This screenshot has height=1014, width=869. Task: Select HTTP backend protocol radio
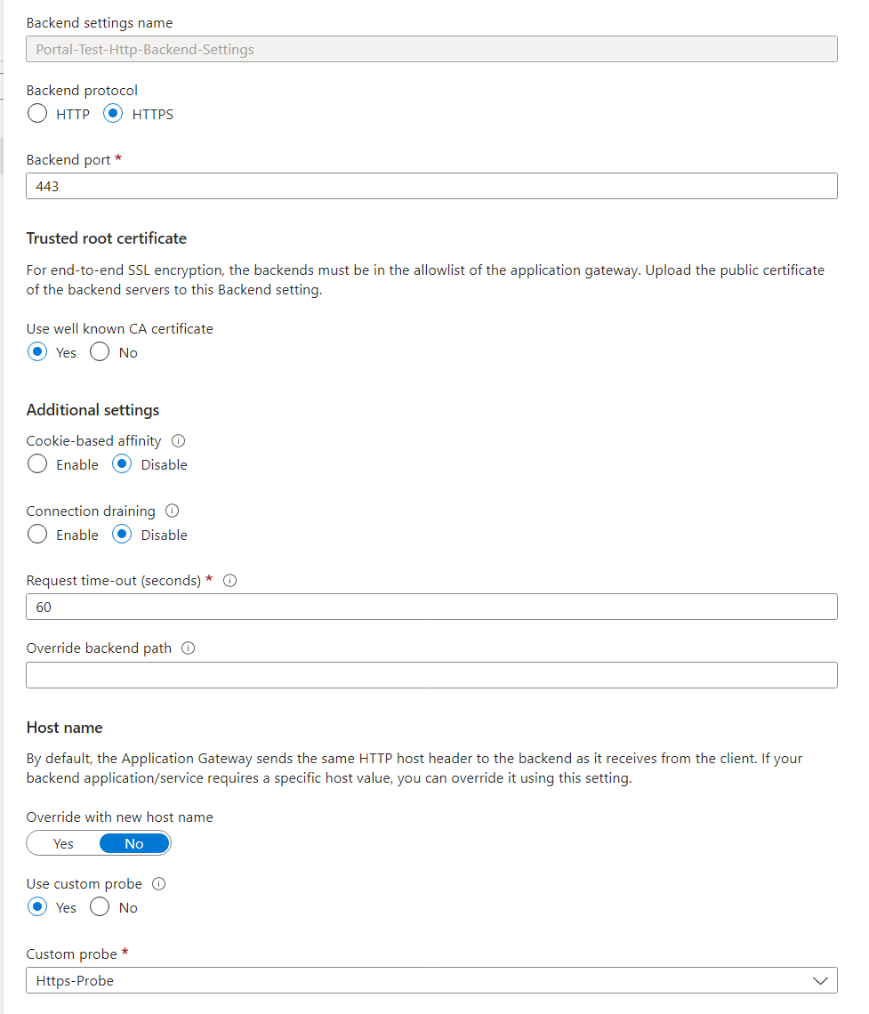pos(37,114)
